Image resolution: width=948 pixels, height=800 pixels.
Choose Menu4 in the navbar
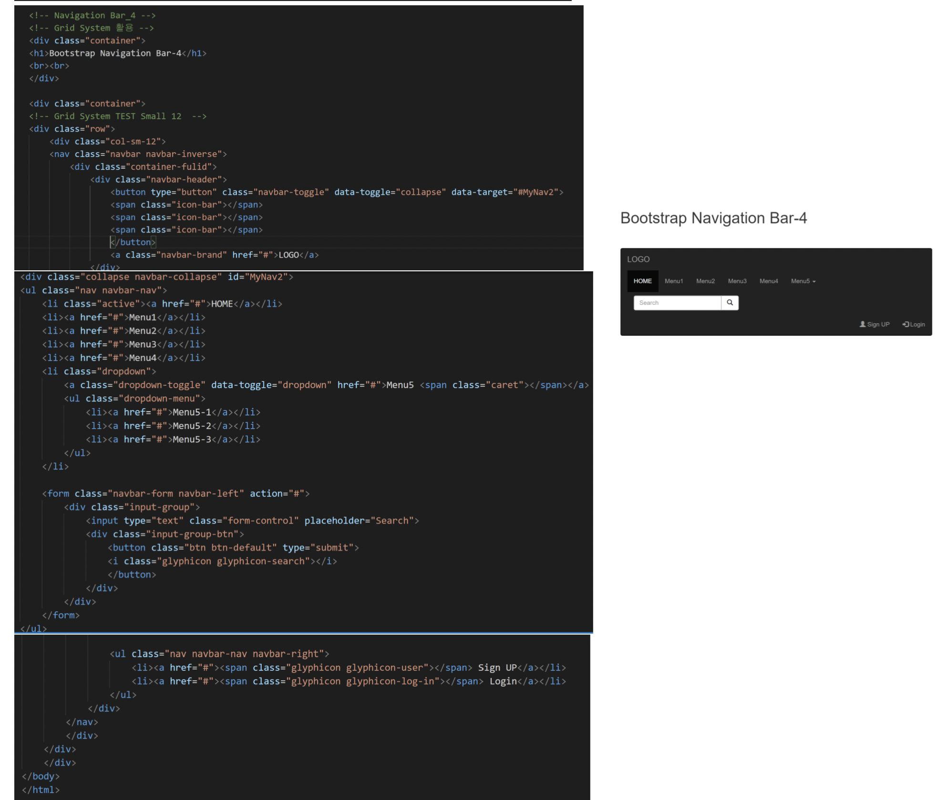[x=768, y=281]
